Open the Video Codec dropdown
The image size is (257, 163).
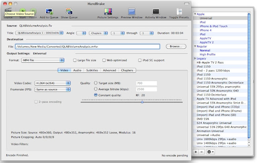click(53, 83)
